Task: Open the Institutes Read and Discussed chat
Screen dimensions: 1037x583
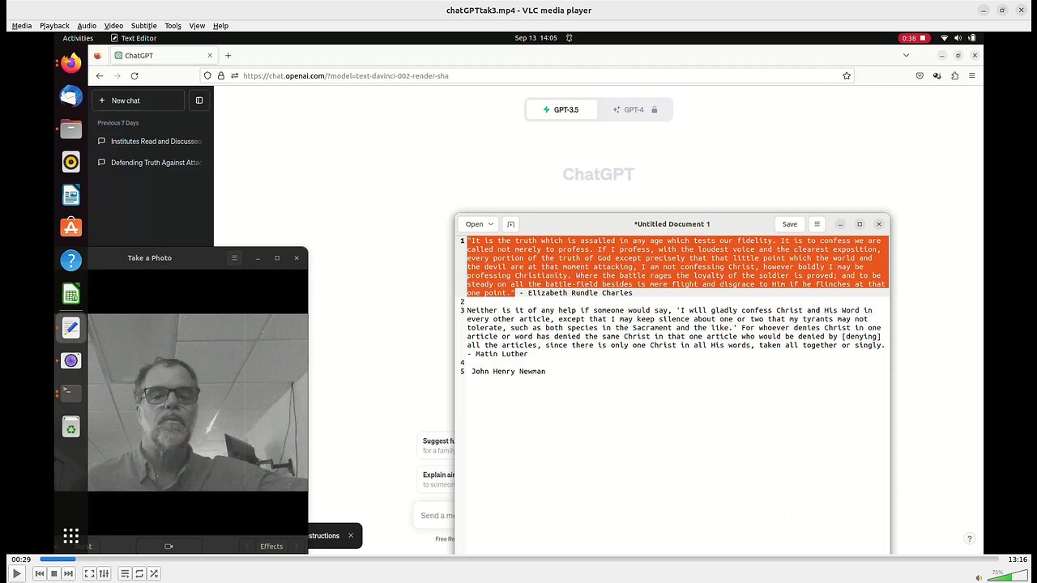Action: (150, 141)
